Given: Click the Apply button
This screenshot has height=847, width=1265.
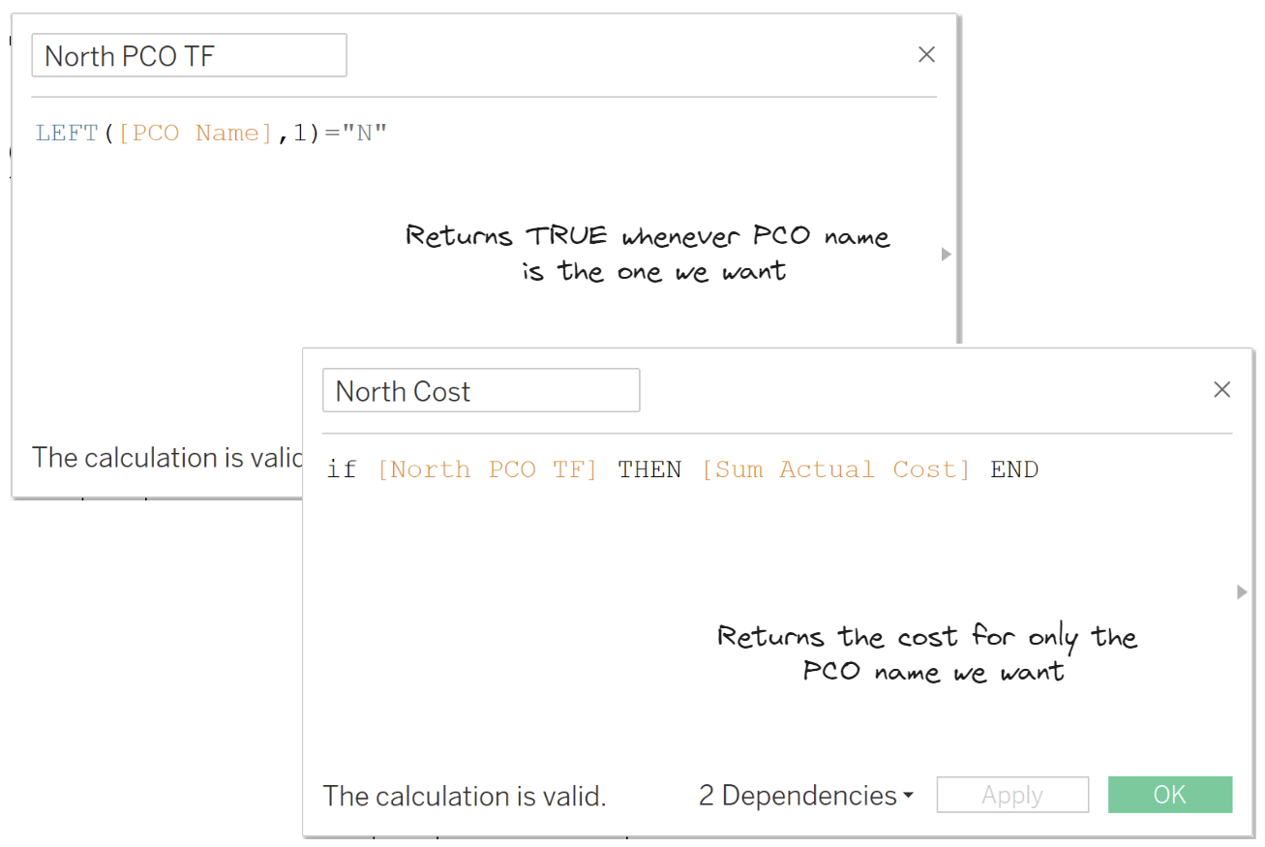Looking at the screenshot, I should coord(1012,796).
